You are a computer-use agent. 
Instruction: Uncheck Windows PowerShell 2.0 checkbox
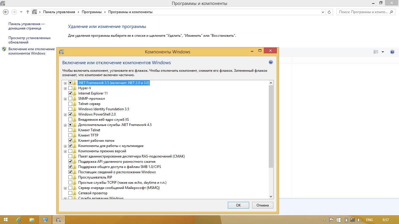(x=70, y=114)
